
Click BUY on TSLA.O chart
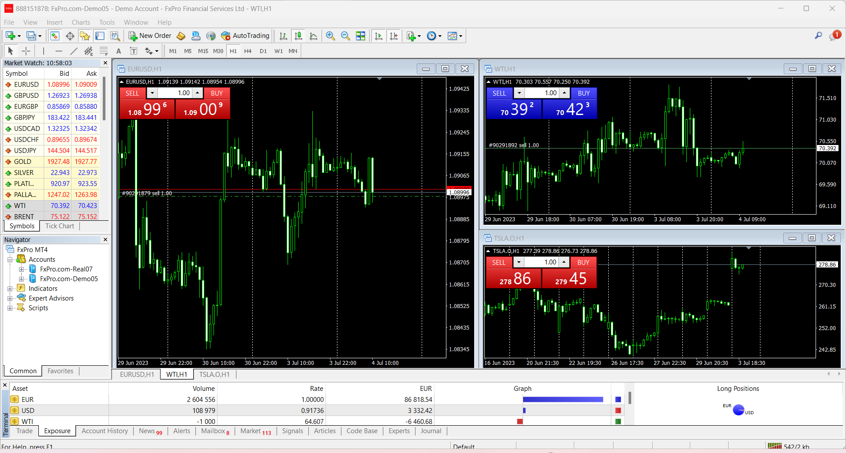pos(584,262)
